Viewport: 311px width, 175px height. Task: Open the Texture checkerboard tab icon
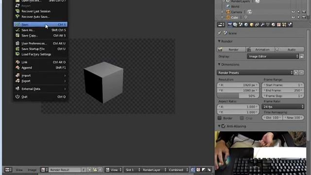tap(278, 25)
